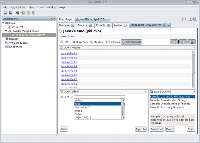
Task: Open the java.io.File#3 result link
Action: coord(69,62)
